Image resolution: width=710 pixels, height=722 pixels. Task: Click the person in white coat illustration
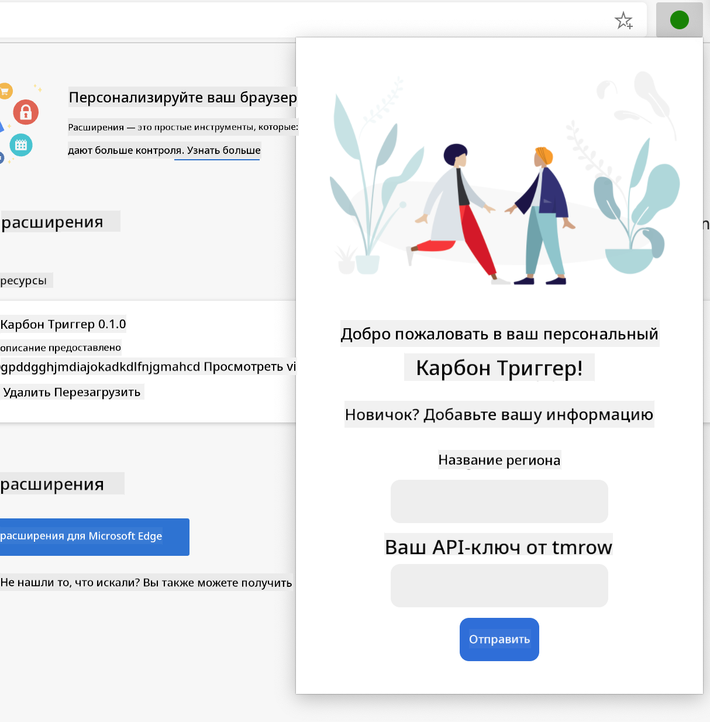(x=456, y=211)
